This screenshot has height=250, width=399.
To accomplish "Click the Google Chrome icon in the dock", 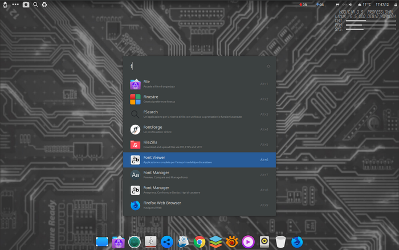I will pyautogui.click(x=199, y=241).
